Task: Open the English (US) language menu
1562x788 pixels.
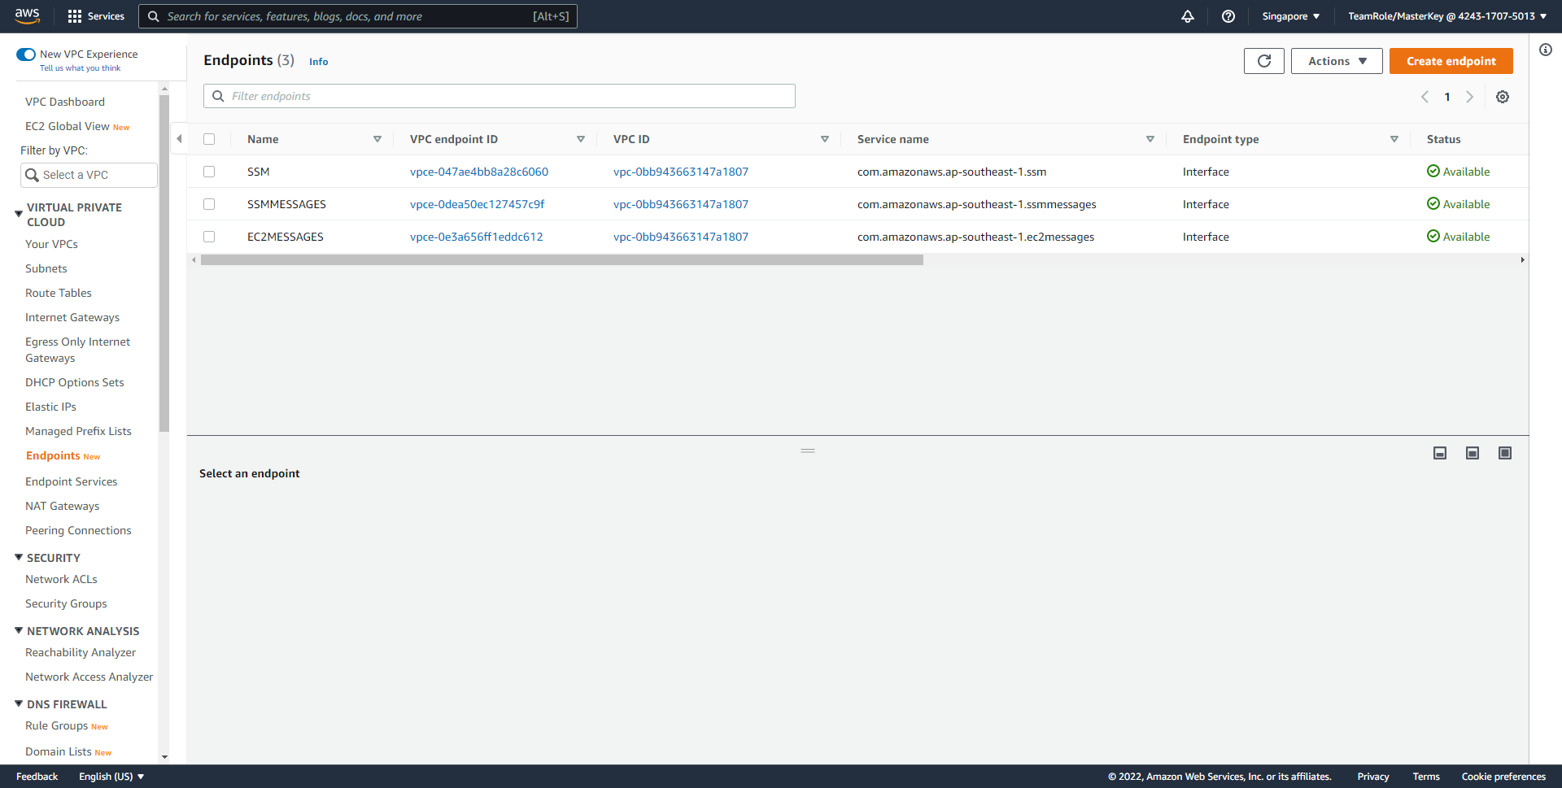Action: pyautogui.click(x=111, y=777)
